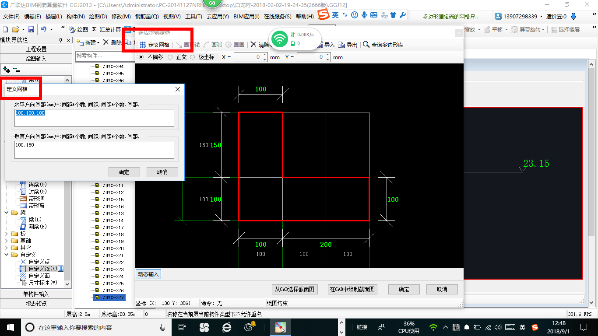This screenshot has height=336, width=598.
Task: Click the Sogou microphone voice icon
Action: tap(364, 15)
